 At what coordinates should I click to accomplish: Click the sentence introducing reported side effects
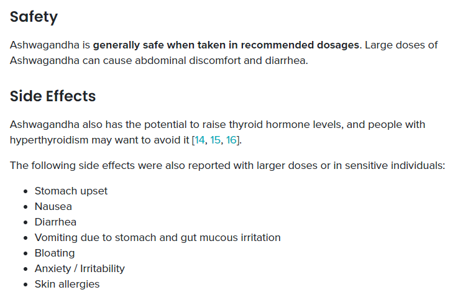pos(227,166)
